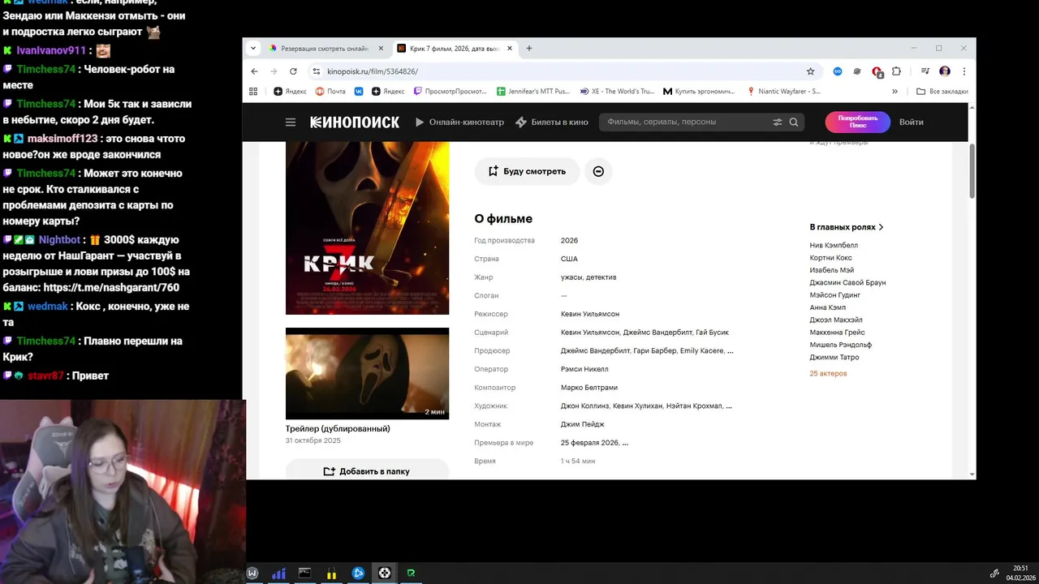Open the Kinopoisk hamburger menu
Viewport: 1039px width, 584px height.
click(x=291, y=122)
